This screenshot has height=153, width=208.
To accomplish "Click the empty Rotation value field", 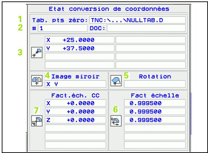I will (x=155, y=84).
